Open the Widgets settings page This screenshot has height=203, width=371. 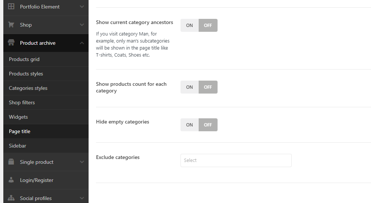tap(19, 117)
